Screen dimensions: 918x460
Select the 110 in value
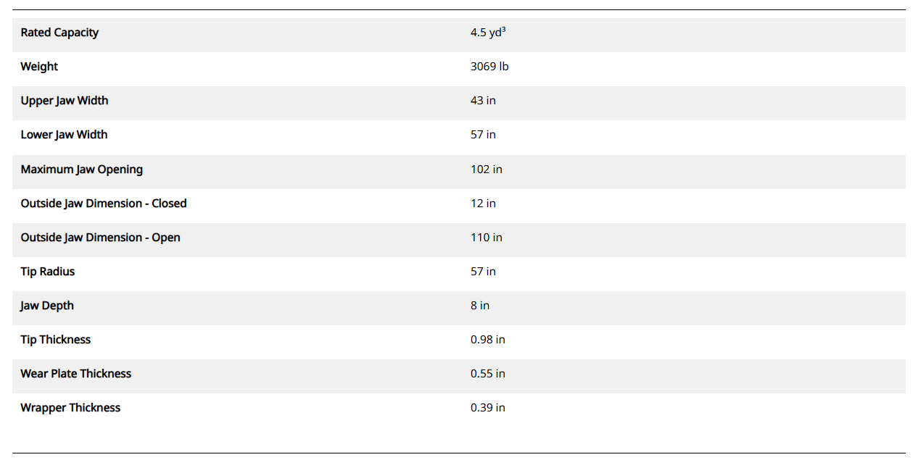[x=486, y=238]
